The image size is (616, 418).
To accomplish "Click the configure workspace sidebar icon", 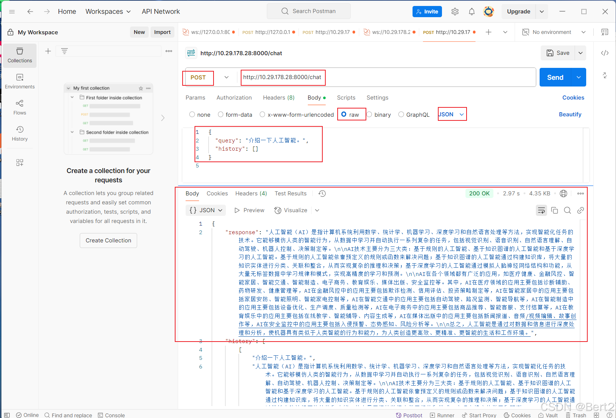I will [20, 163].
